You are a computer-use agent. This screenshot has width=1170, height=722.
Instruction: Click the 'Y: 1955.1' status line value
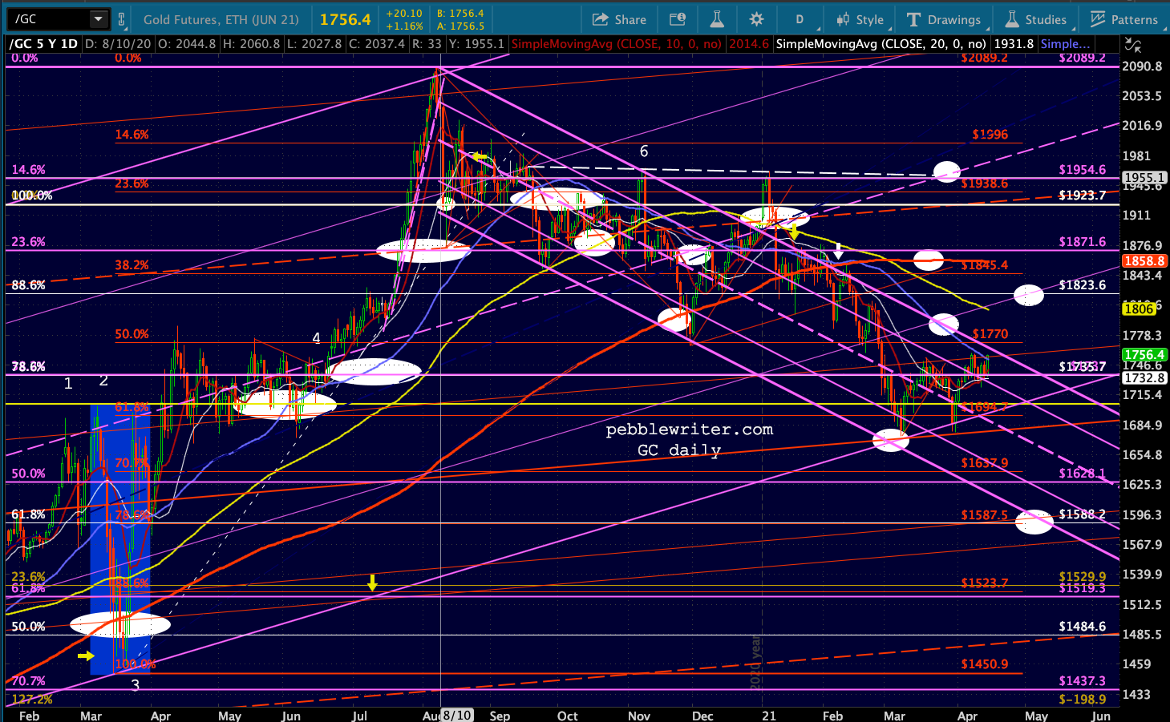(x=476, y=44)
